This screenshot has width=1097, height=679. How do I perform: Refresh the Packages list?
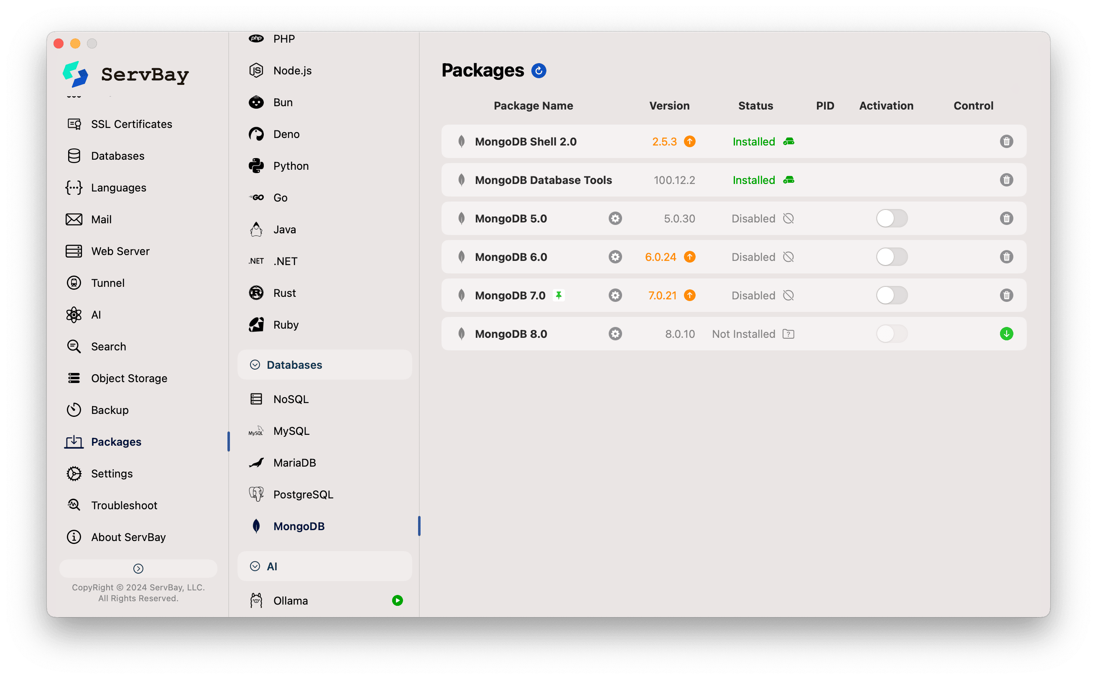[538, 71]
